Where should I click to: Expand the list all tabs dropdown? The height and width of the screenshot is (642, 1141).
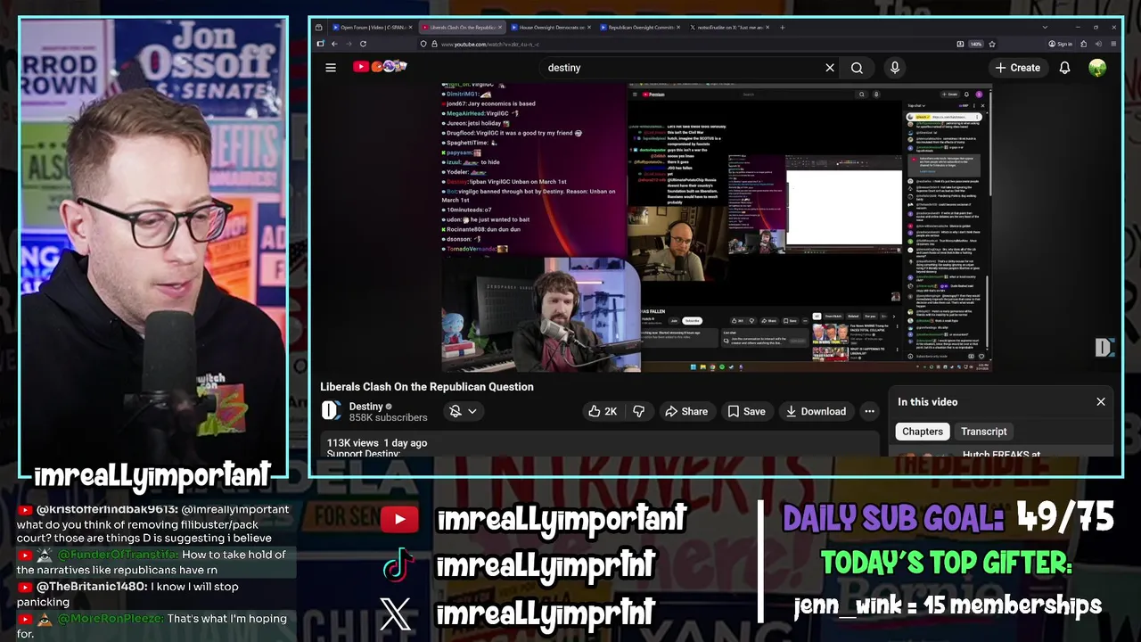point(1045,28)
